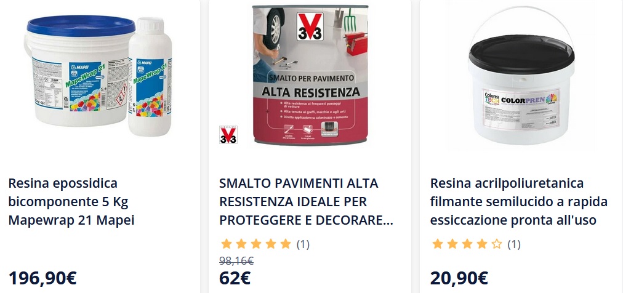Click the first star of Colorpren rating
The image size is (623, 293).
tap(438, 244)
